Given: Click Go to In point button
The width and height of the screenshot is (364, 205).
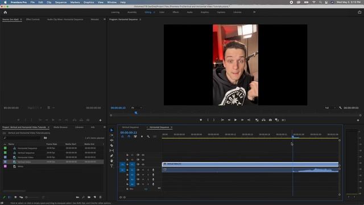Looking at the screenshot, I should (x=222, y=120).
